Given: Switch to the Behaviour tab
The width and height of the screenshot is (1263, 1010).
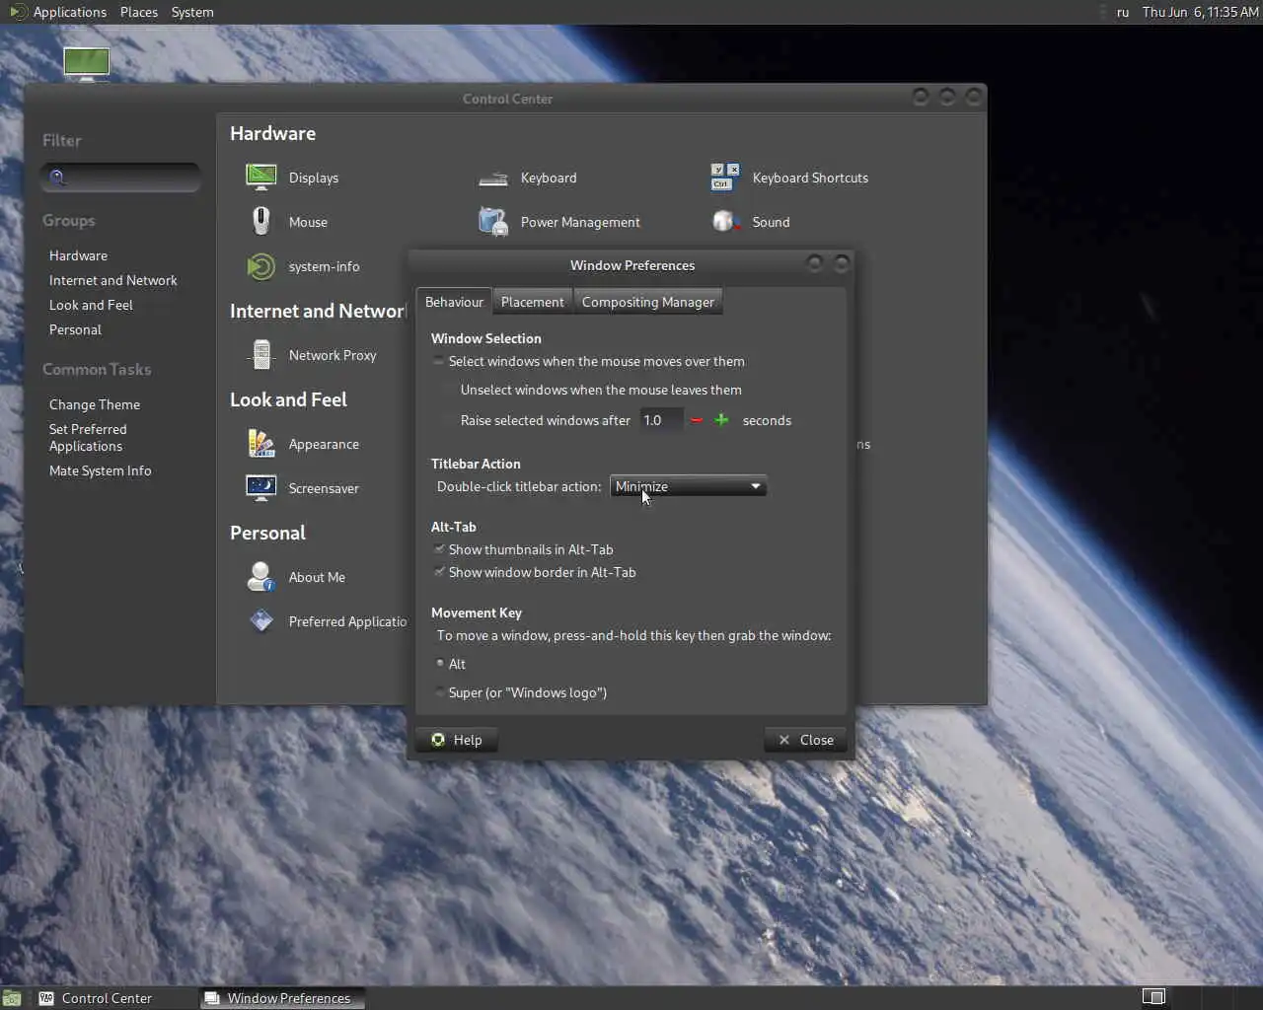Looking at the screenshot, I should (454, 302).
